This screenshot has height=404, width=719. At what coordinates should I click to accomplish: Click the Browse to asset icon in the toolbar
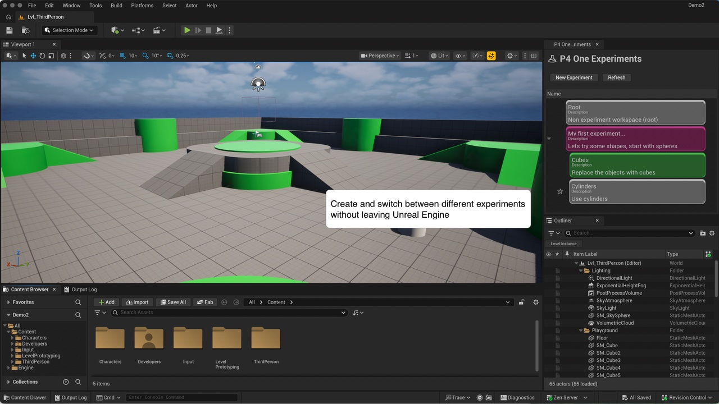[x=25, y=30]
